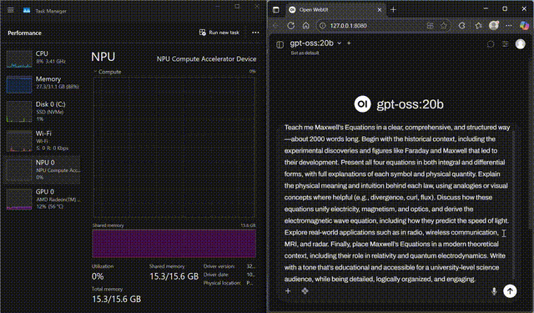Click the Total memory 15.3/15.6 GB value
534x313 pixels.
pos(117,299)
